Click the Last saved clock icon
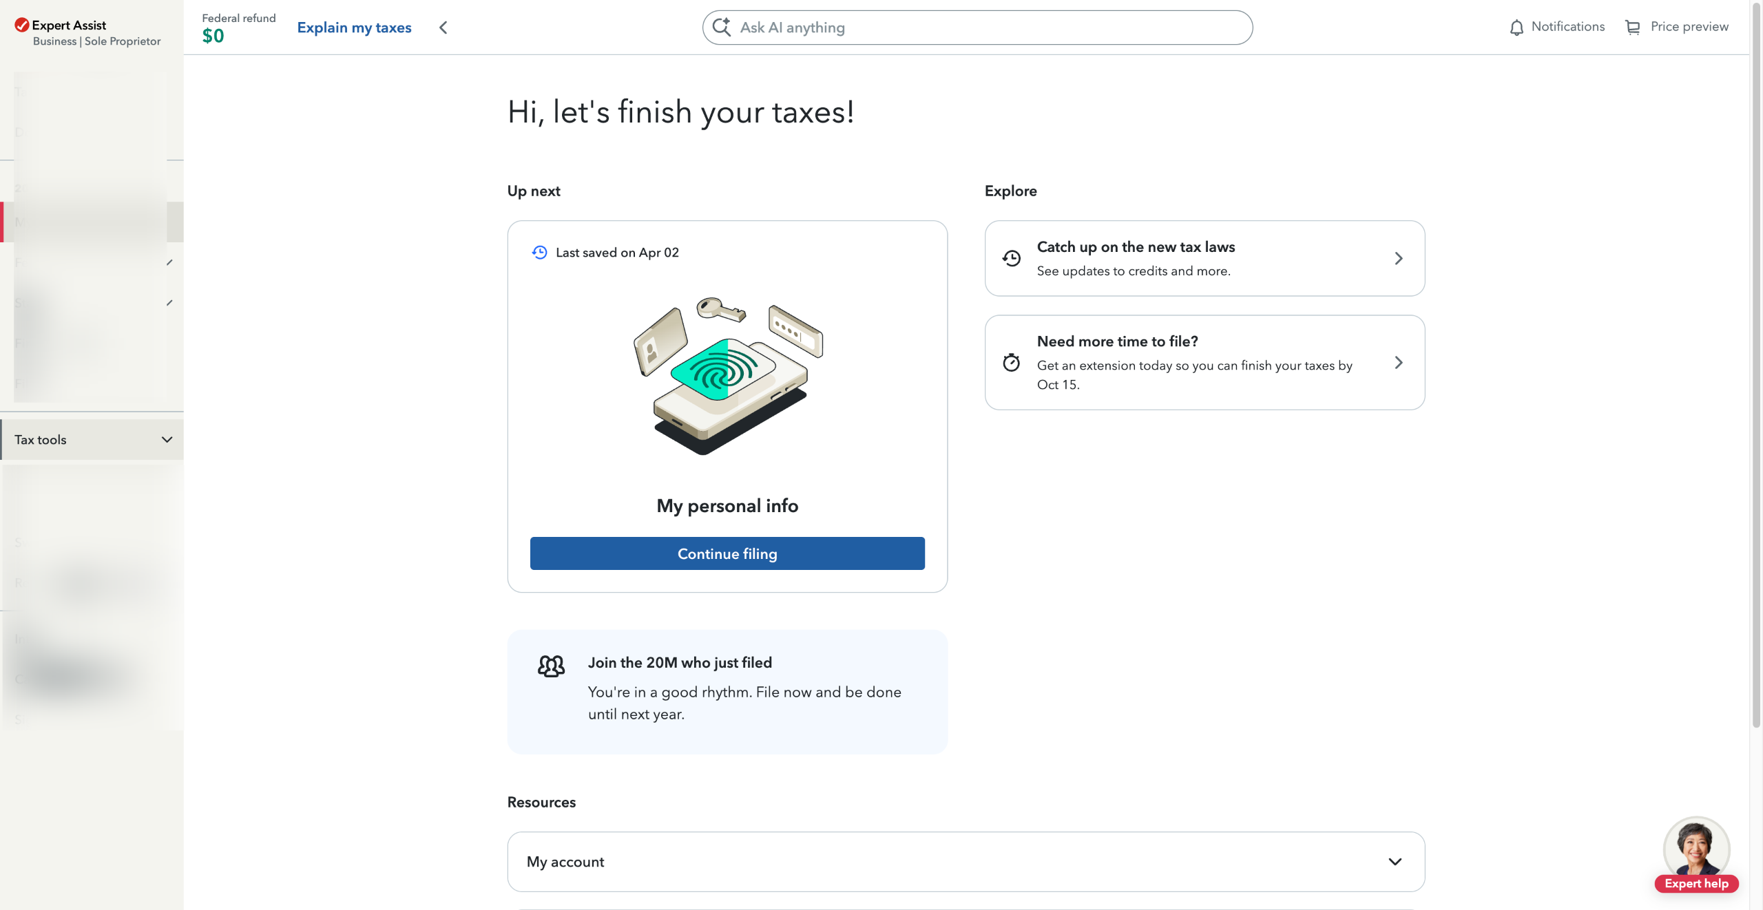Viewport: 1763px width, 910px height. tap(539, 253)
